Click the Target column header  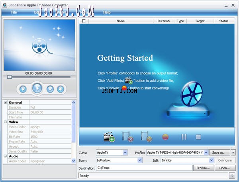[200, 21]
